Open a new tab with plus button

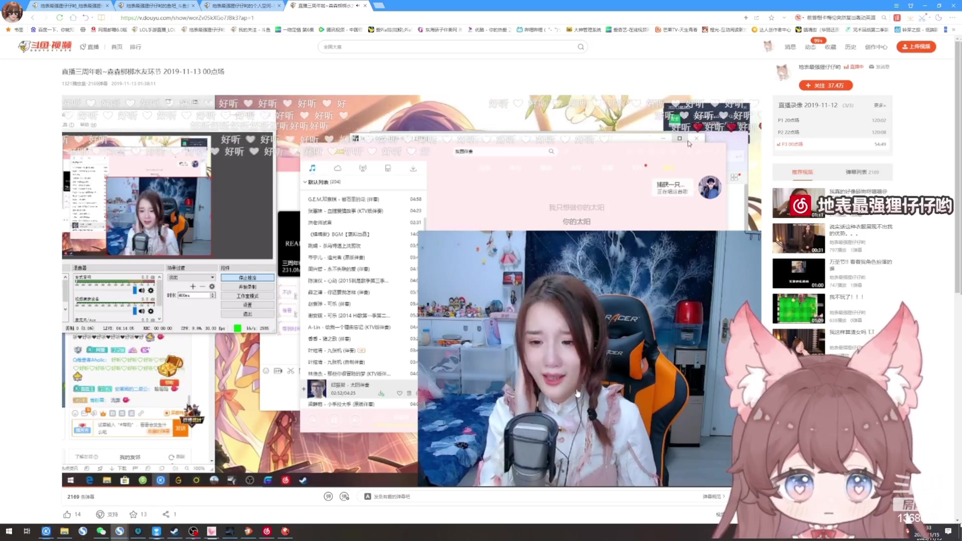point(379,6)
